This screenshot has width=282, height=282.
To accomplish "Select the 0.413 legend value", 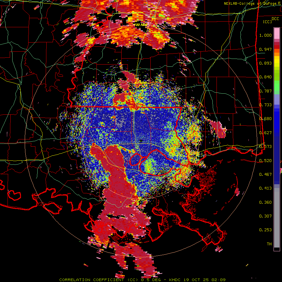I will pos(265,188).
